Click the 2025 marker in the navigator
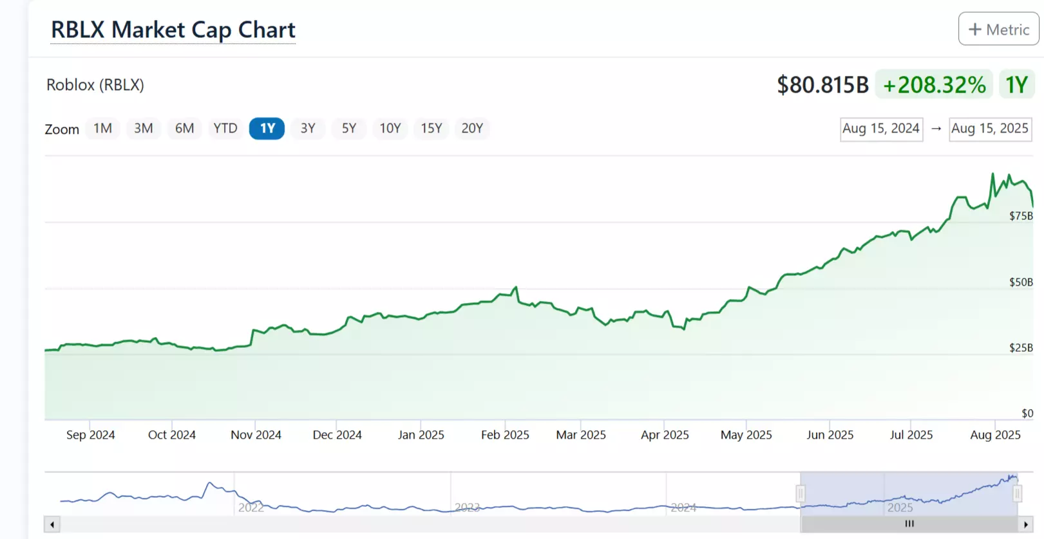Screen dimensions: 1044x539 900,507
